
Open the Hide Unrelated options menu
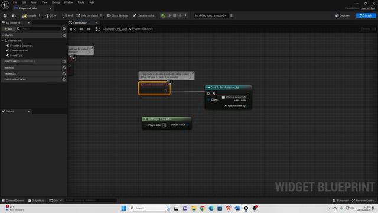pyautogui.click(x=101, y=15)
